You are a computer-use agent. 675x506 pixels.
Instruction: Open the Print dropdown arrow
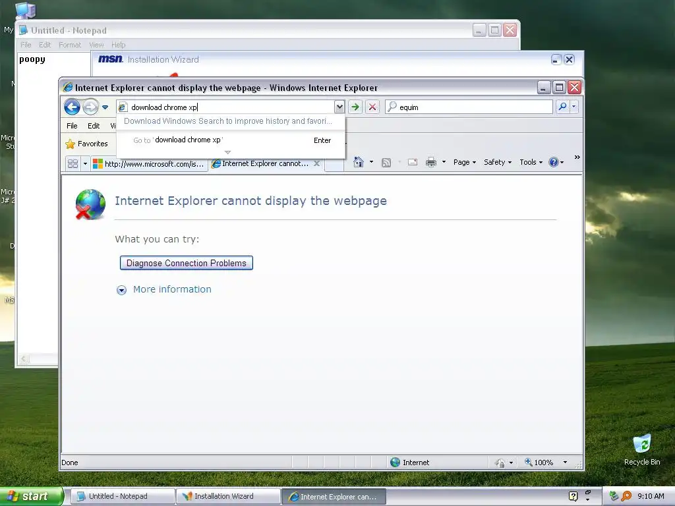[444, 162]
